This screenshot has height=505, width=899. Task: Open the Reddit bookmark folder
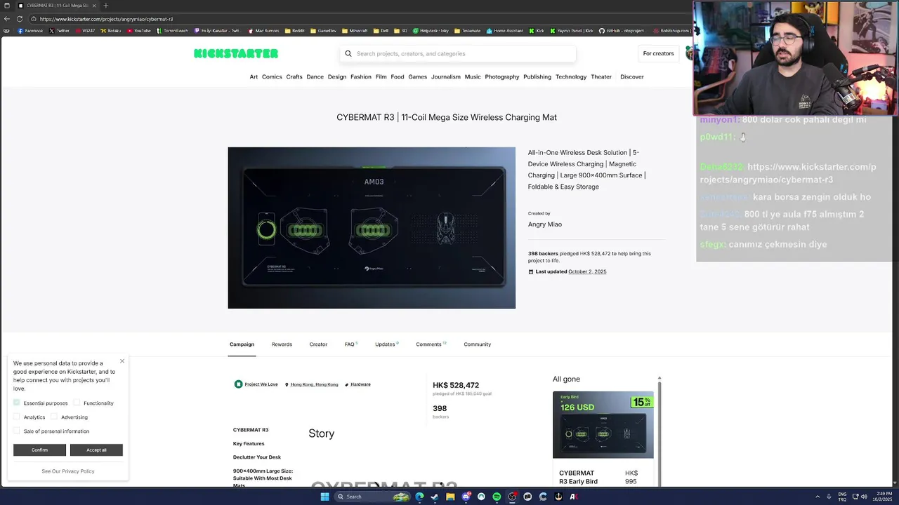click(295, 31)
